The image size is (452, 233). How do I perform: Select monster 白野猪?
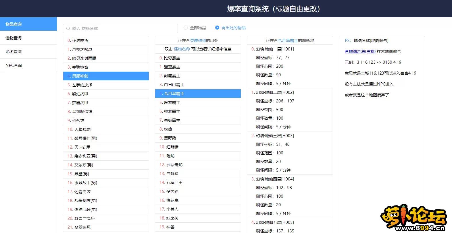click(x=198, y=174)
